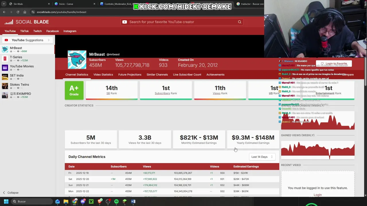Switch to Inicio - Canva browser tab
The image size is (367, 206).
coord(75,4)
